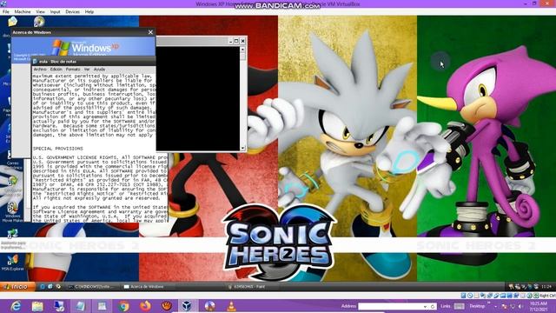This screenshot has width=556, height=313.
Task: Open the notepad-like taskbar icon left of Chrome
Action: (103, 306)
